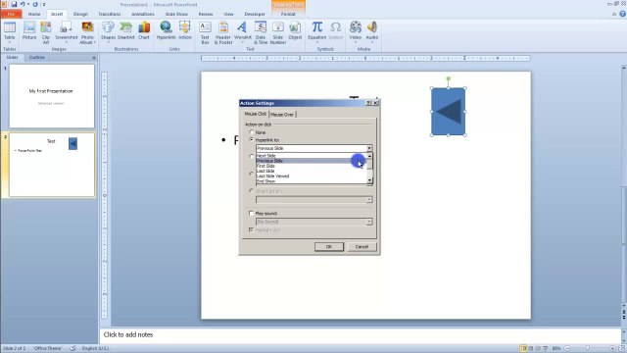Image resolution: width=627 pixels, height=353 pixels.
Task: Choose First Slide in the list
Action: click(311, 166)
